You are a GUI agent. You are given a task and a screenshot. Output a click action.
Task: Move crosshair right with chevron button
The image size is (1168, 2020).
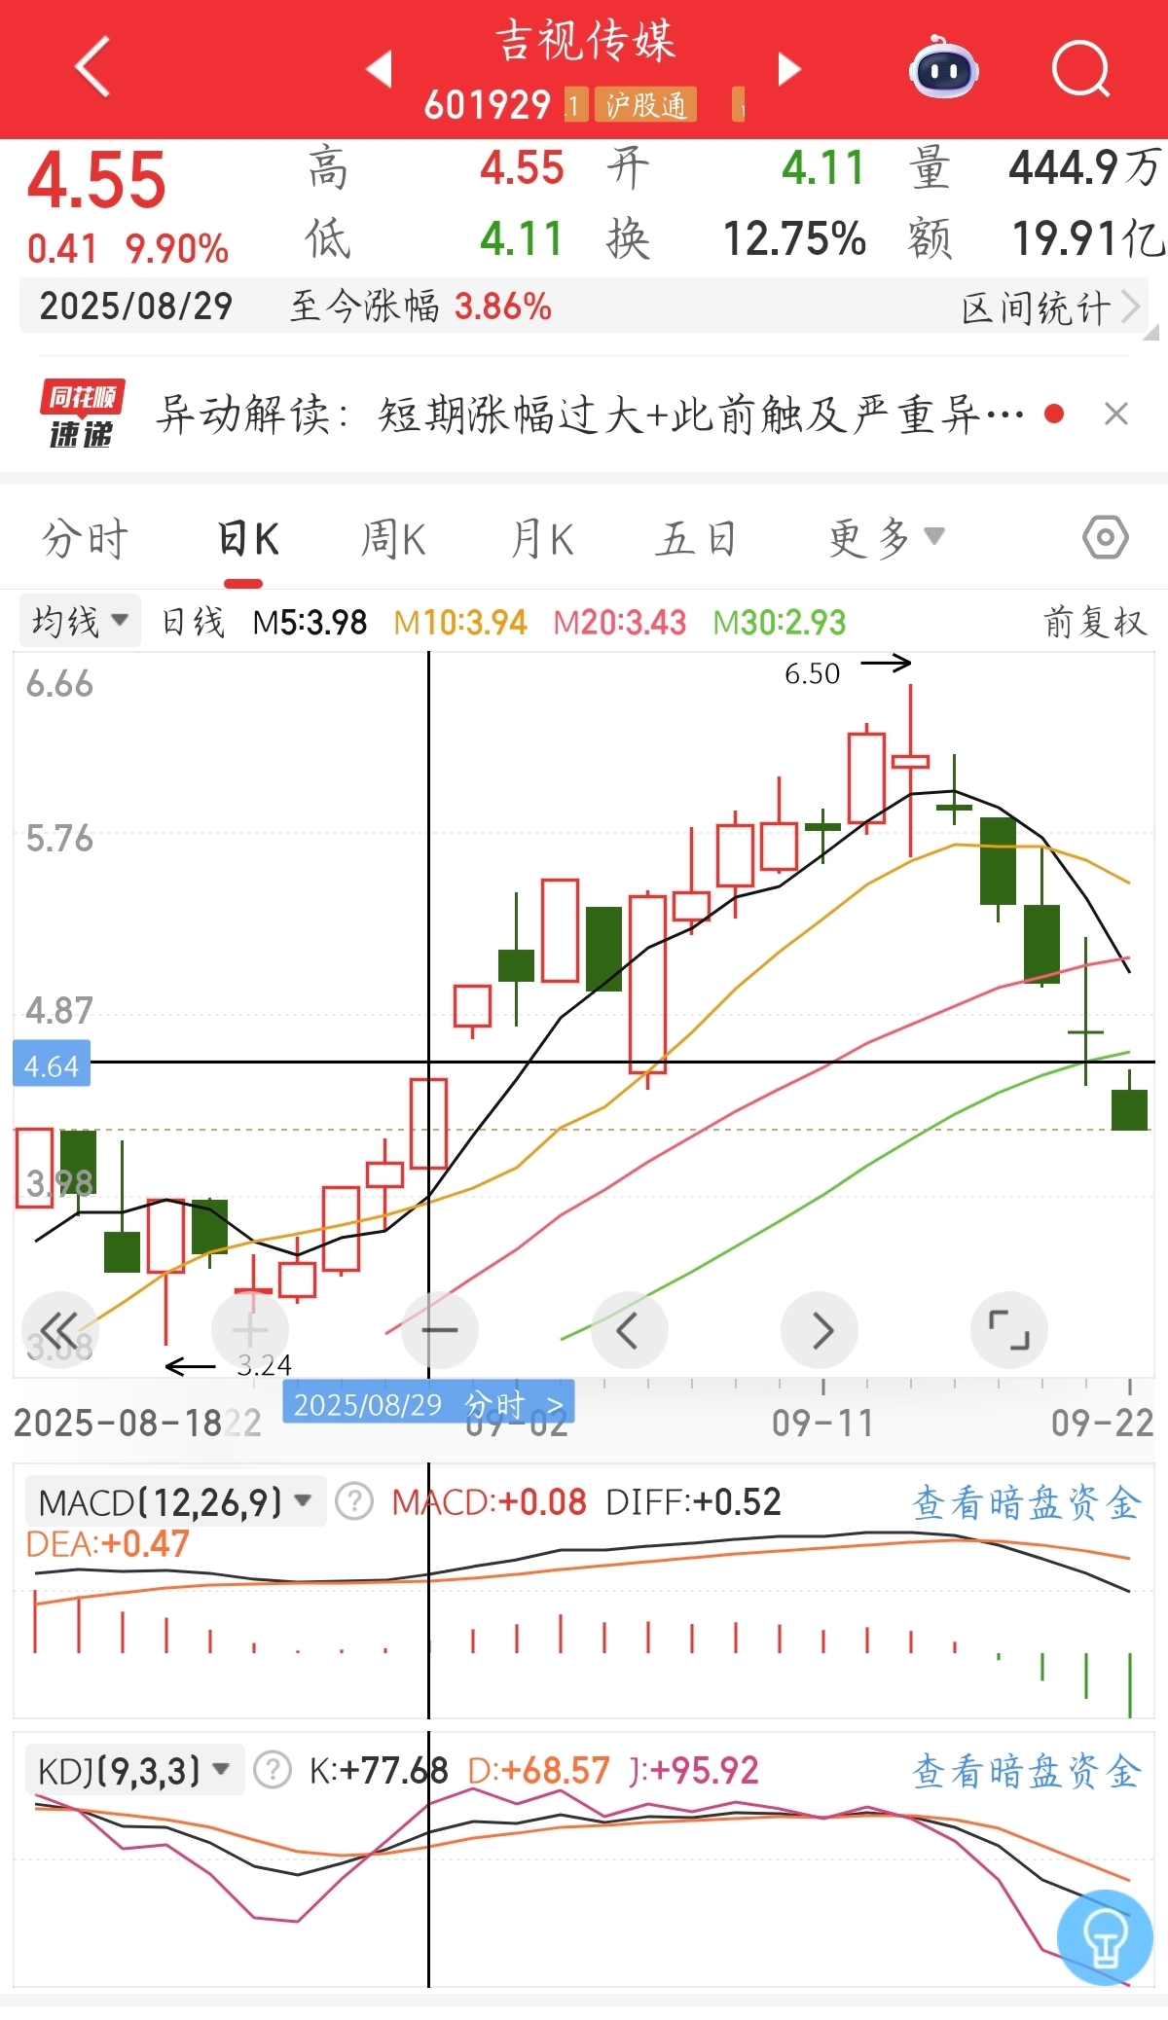(820, 1329)
